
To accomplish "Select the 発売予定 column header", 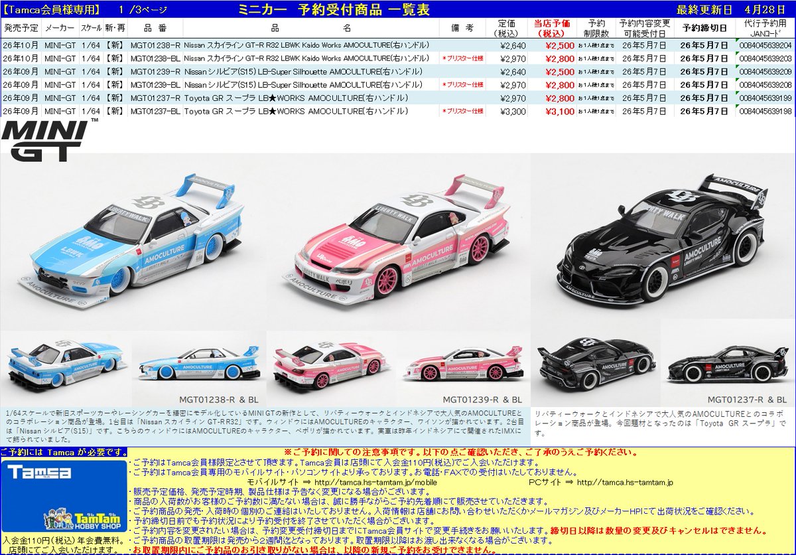I will click(x=21, y=28).
